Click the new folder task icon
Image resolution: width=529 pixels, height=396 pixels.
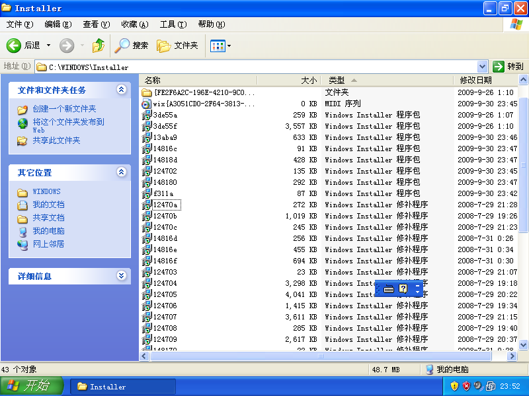tap(22, 110)
